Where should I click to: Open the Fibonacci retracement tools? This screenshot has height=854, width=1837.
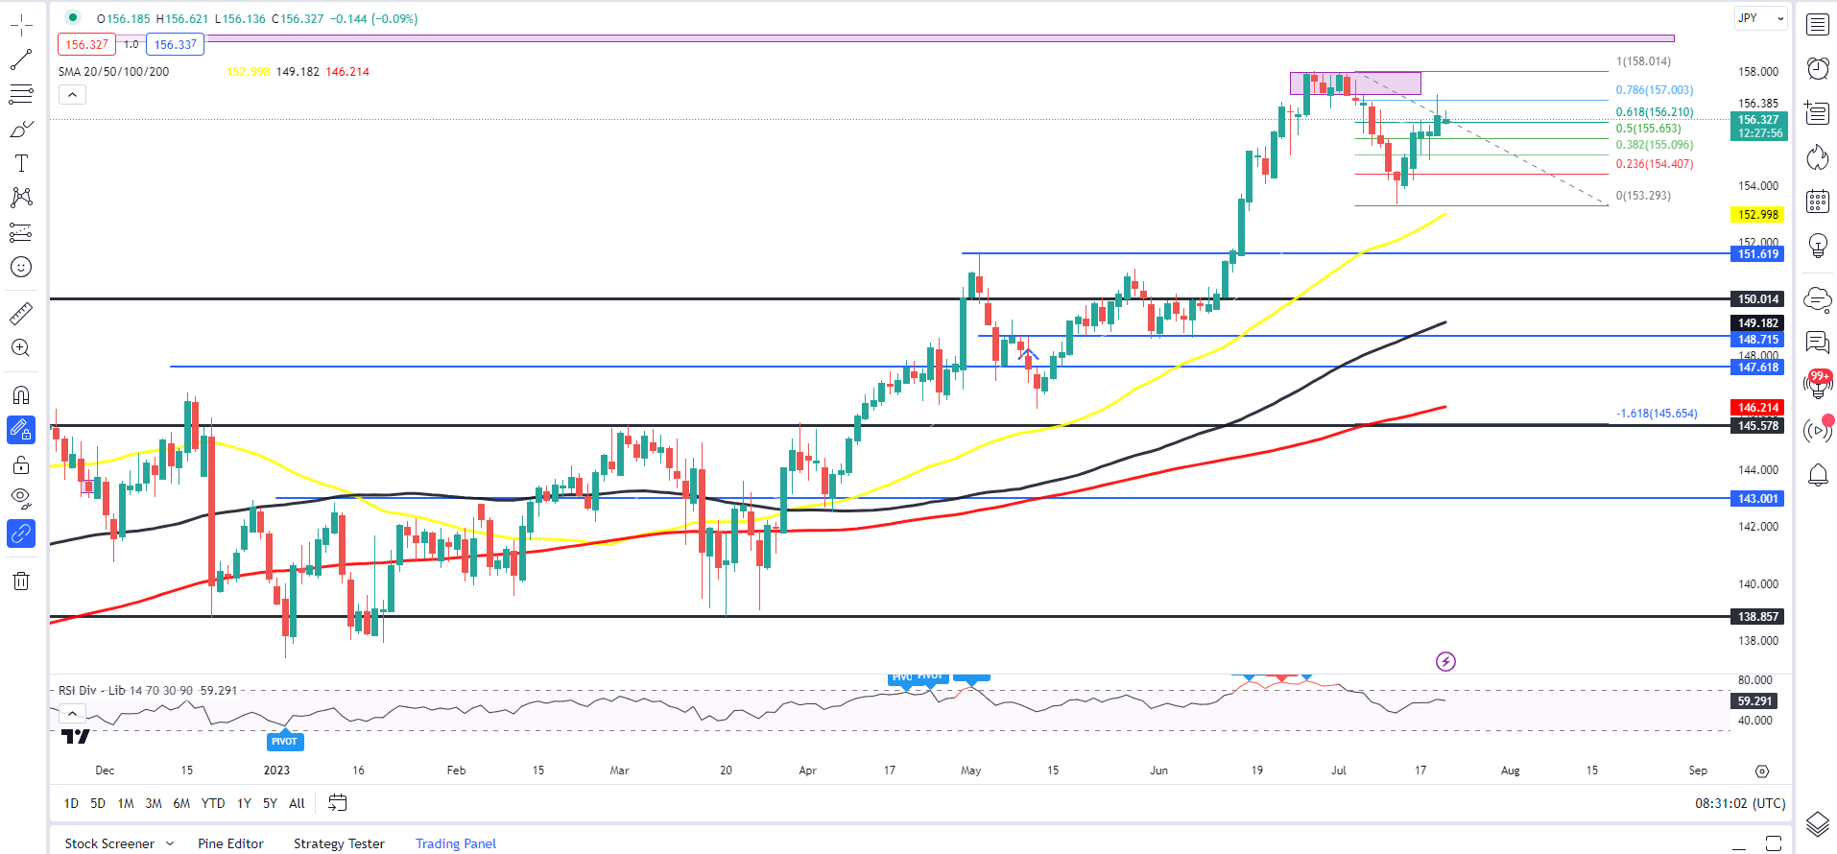21,94
